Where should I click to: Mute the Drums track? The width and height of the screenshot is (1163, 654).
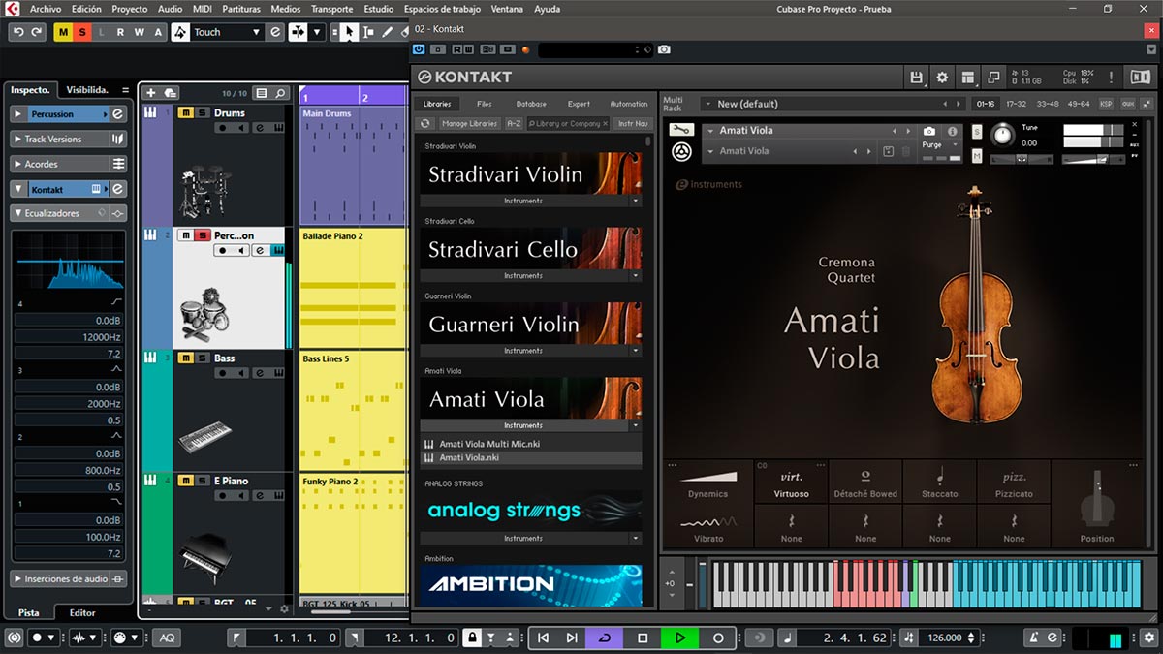(185, 113)
